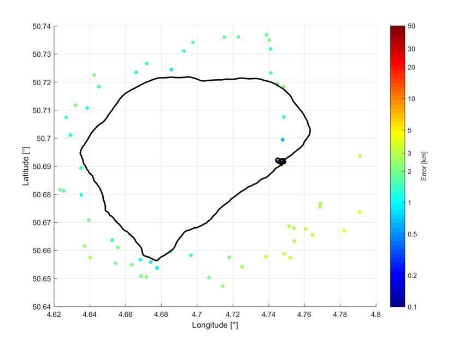This screenshot has height=344, width=459.
Task: Click the 4.68 longitude tick label
Action: click(161, 315)
